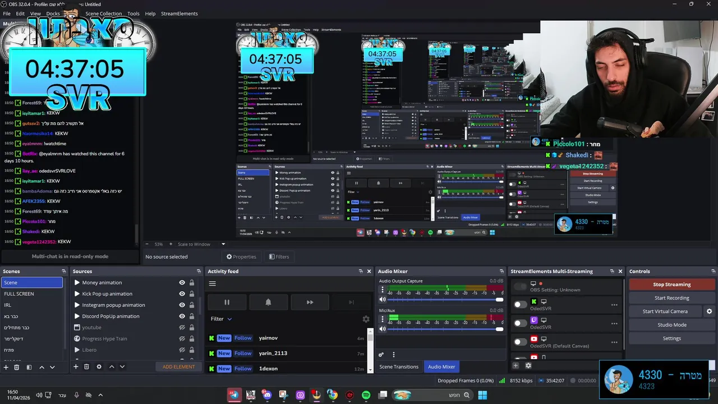Open the Scene Collection menu
This screenshot has height=404, width=718.
pos(103,13)
